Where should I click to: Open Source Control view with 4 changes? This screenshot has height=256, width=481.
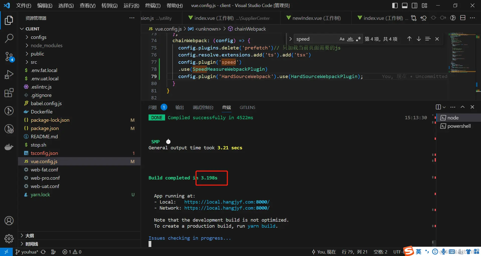pyautogui.click(x=9, y=56)
